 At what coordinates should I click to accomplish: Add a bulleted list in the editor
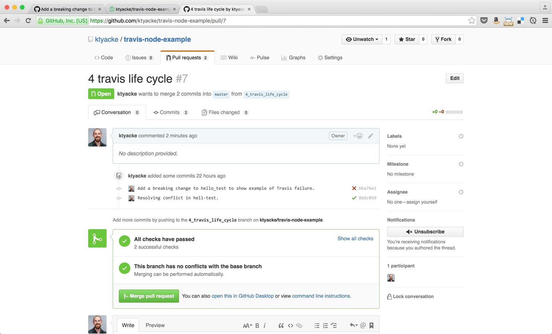pos(317,325)
